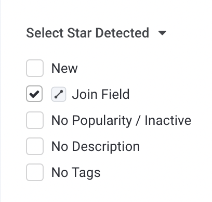Select the No Tags label text

pos(76,173)
